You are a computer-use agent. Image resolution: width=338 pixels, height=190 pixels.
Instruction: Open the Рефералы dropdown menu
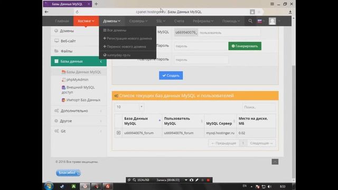click(203, 21)
